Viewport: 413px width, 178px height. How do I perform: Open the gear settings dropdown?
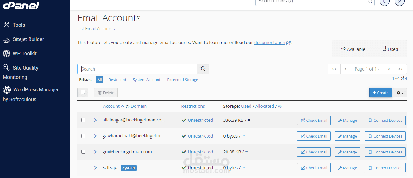click(400, 93)
